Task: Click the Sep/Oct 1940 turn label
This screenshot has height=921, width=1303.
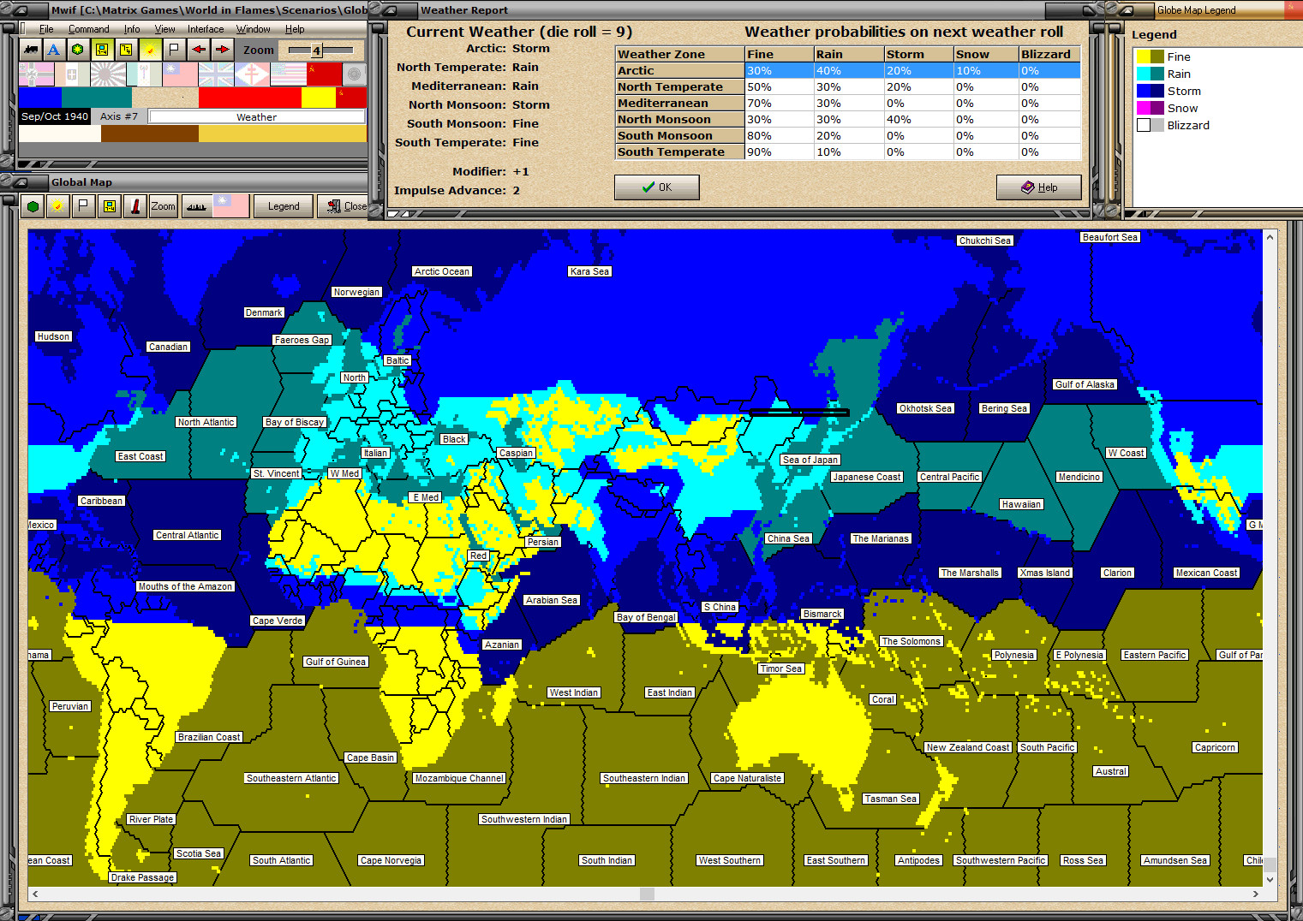Action: coord(55,116)
